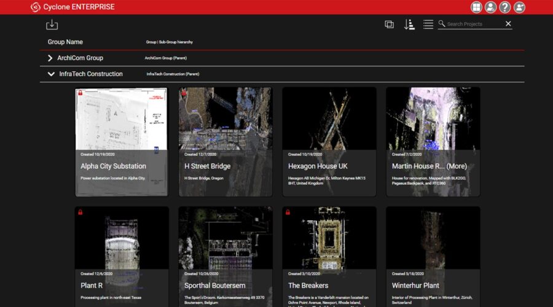Open the user account settings icon
This screenshot has height=307, width=553.
(x=490, y=7)
